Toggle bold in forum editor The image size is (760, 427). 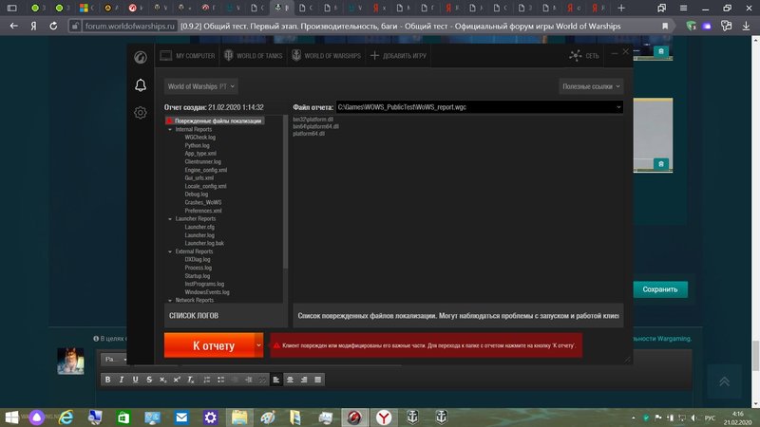click(x=107, y=380)
